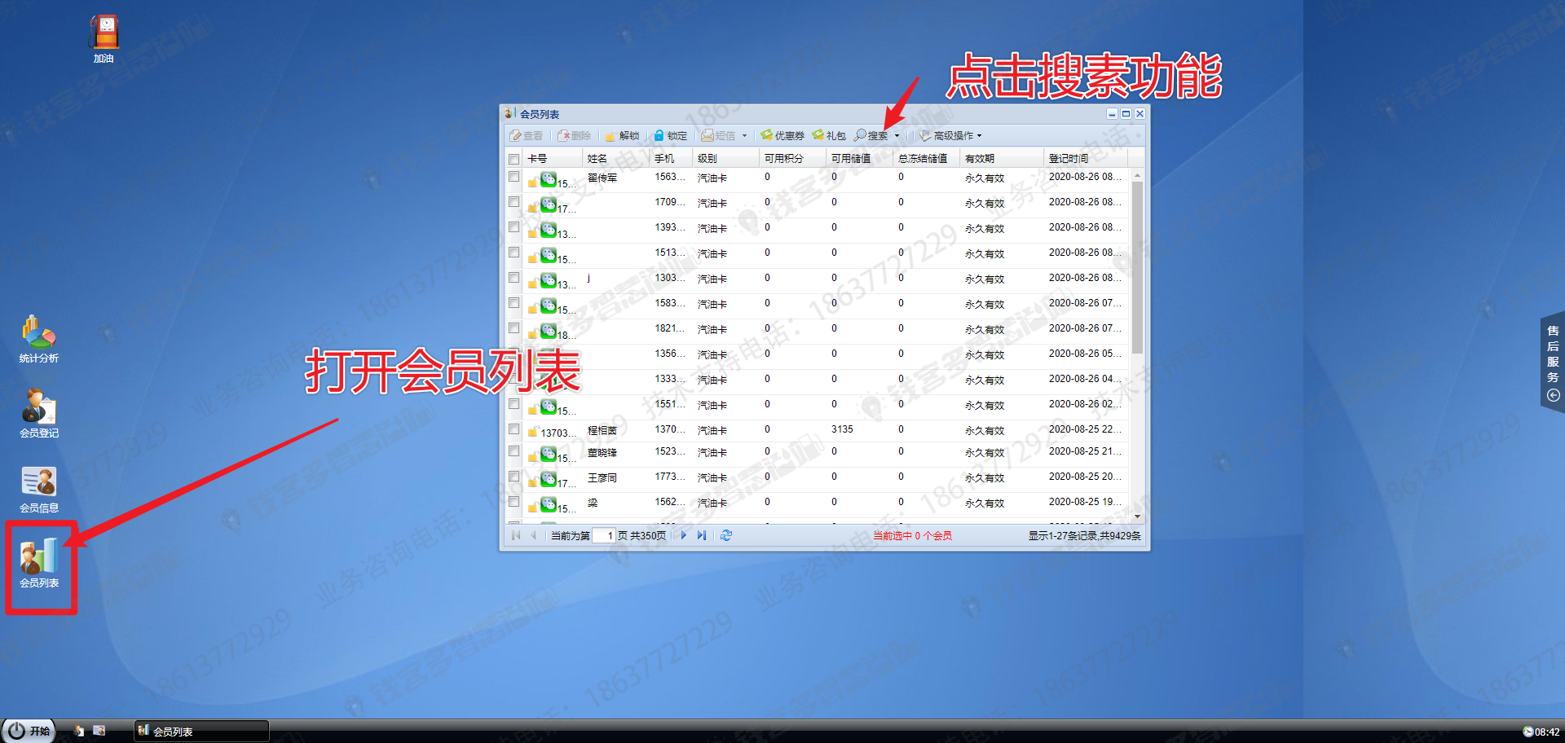Click the 优惠券 coupon toolbar icon
Screen dimensions: 1565x743
pos(782,136)
